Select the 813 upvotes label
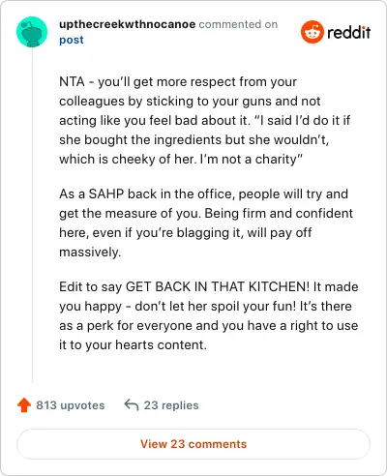This screenshot has height=476, width=387. (71, 405)
